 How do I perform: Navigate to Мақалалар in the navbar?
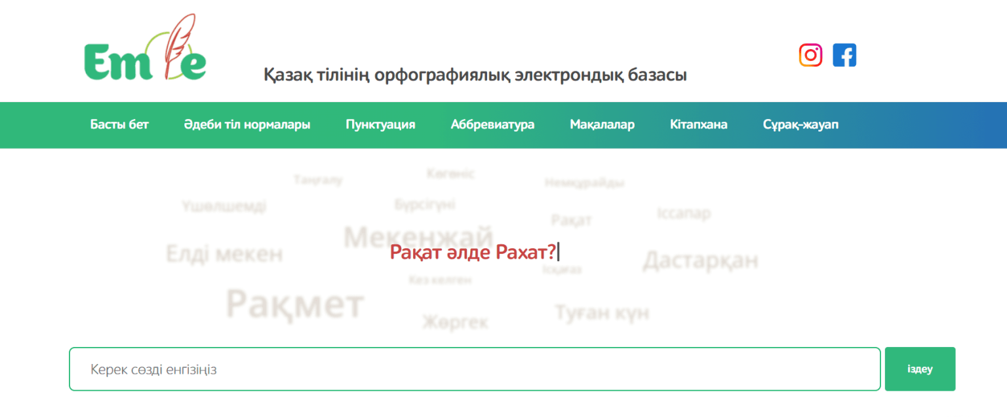point(602,124)
